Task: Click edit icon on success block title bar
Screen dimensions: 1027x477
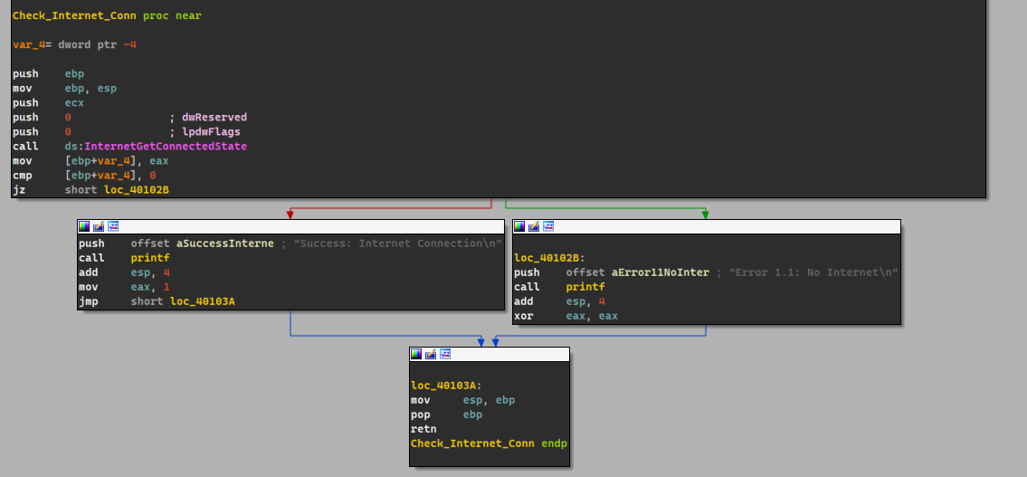Action: [x=99, y=226]
